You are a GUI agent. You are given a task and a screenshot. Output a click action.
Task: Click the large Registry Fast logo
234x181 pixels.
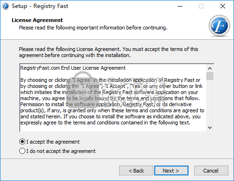pyautogui.click(x=219, y=26)
